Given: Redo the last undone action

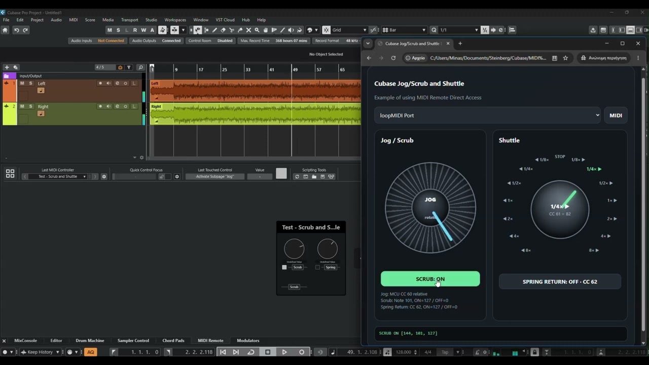Looking at the screenshot, I should tap(25, 30).
